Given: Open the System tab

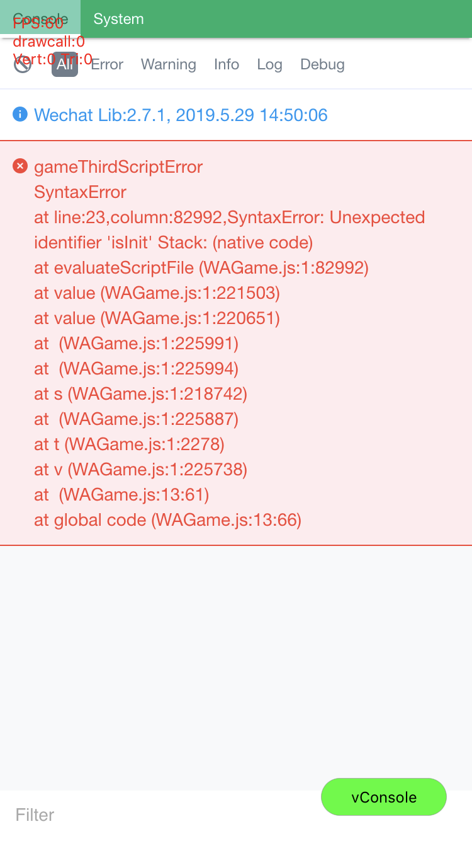Looking at the screenshot, I should [x=118, y=19].
